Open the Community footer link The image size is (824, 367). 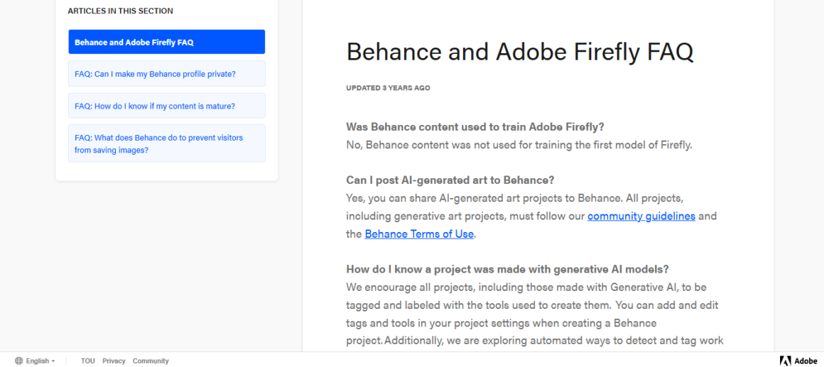(x=151, y=361)
